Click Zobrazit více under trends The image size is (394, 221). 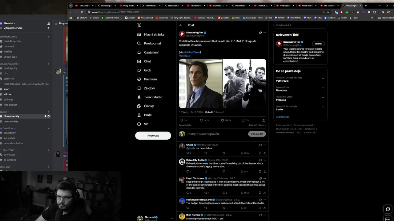pos(283,117)
